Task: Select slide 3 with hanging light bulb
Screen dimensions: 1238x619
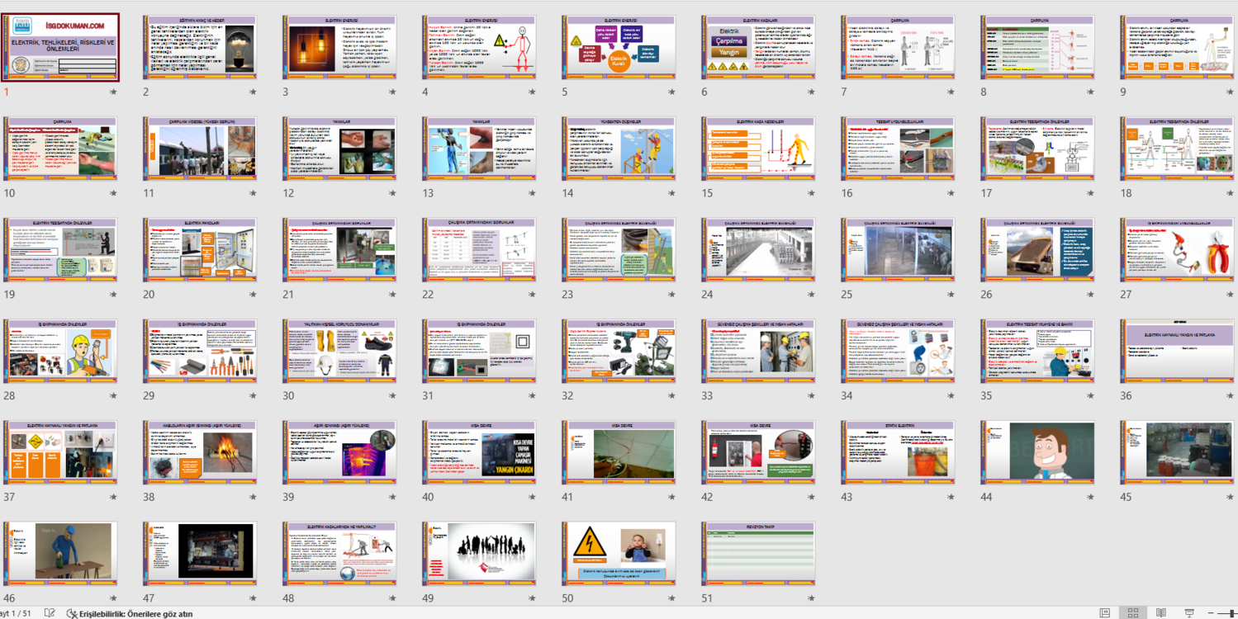Action: 339,47
